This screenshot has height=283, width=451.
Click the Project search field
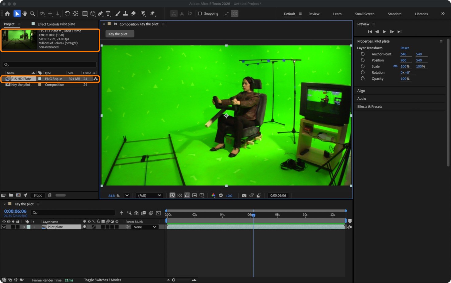pos(49,65)
